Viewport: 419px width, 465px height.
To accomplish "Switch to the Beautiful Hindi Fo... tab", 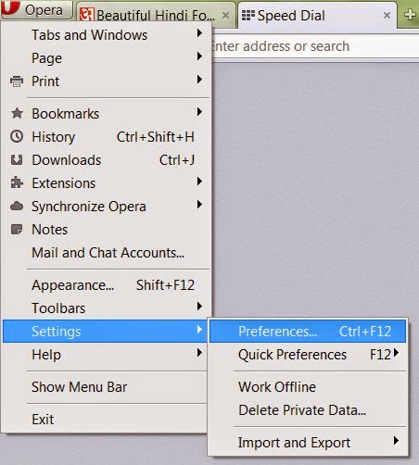I will pos(156,16).
